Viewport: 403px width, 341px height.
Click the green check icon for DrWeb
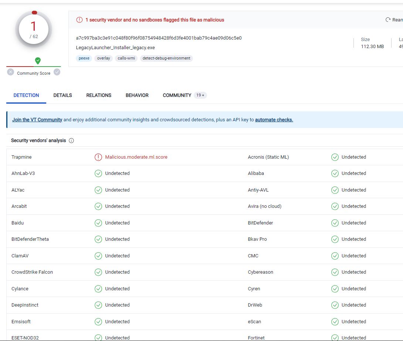(x=335, y=305)
